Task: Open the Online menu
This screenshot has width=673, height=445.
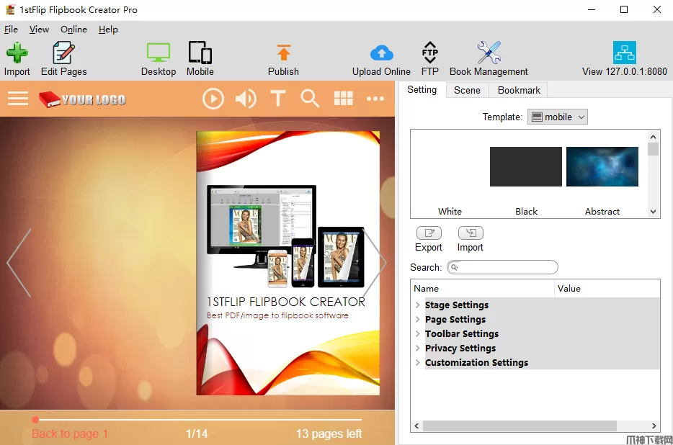Action: pos(73,30)
